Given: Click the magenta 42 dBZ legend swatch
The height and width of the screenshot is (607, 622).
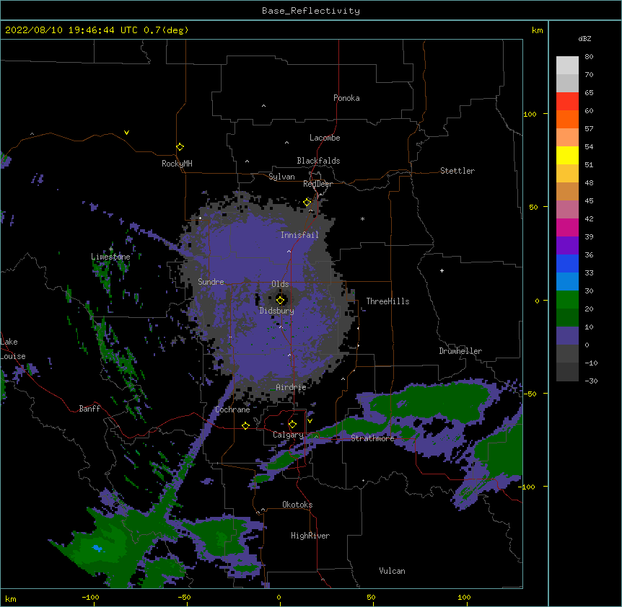Looking at the screenshot, I should (567, 227).
